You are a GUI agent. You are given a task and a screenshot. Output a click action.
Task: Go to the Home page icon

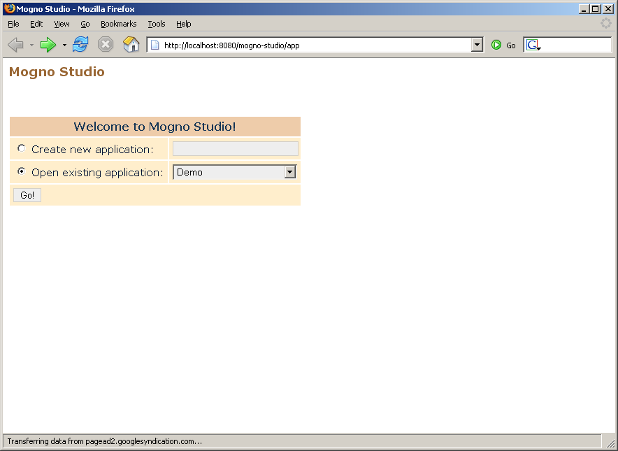click(131, 45)
